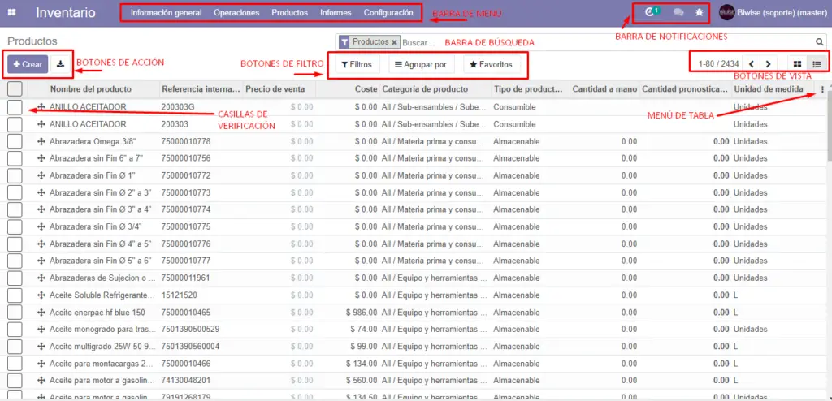Open the Información general menu
This screenshot has height=401, width=832.
click(x=166, y=13)
